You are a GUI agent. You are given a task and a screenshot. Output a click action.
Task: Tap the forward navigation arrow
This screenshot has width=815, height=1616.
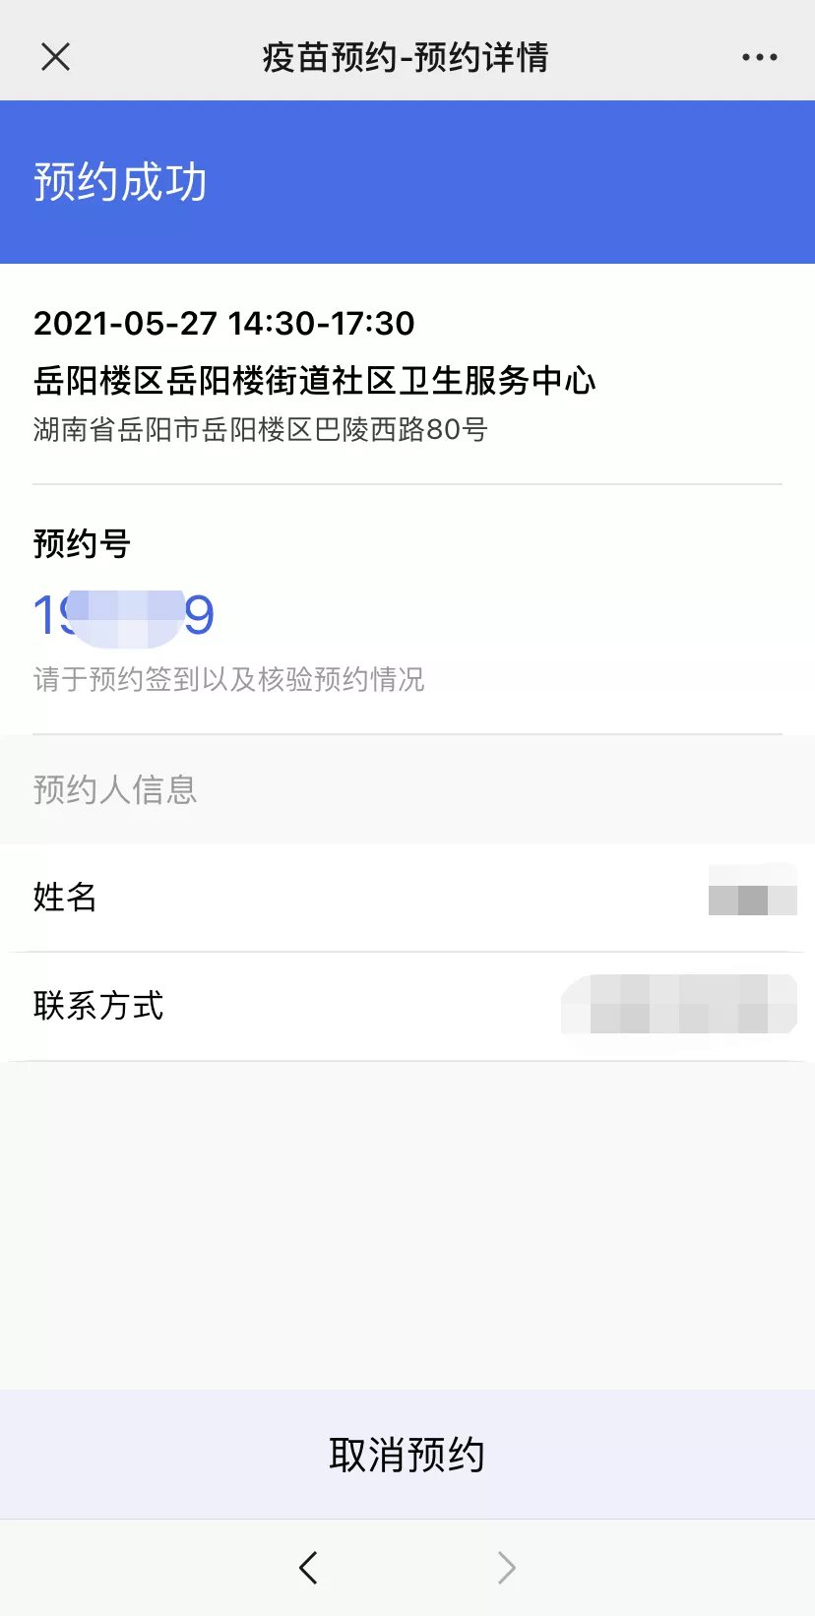[506, 1567]
